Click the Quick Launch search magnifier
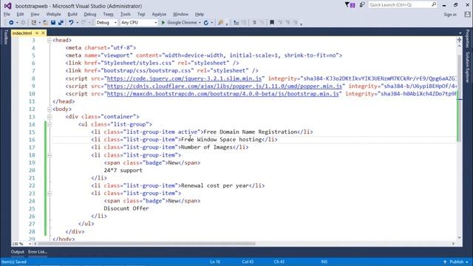The width and height of the screenshot is (473, 266). (434, 4)
